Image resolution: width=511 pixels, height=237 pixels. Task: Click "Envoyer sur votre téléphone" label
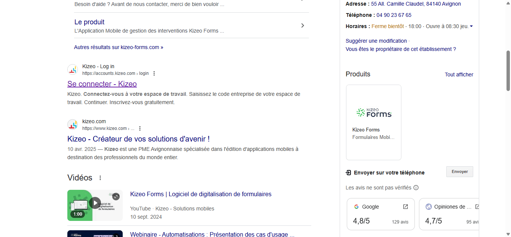tap(389, 173)
